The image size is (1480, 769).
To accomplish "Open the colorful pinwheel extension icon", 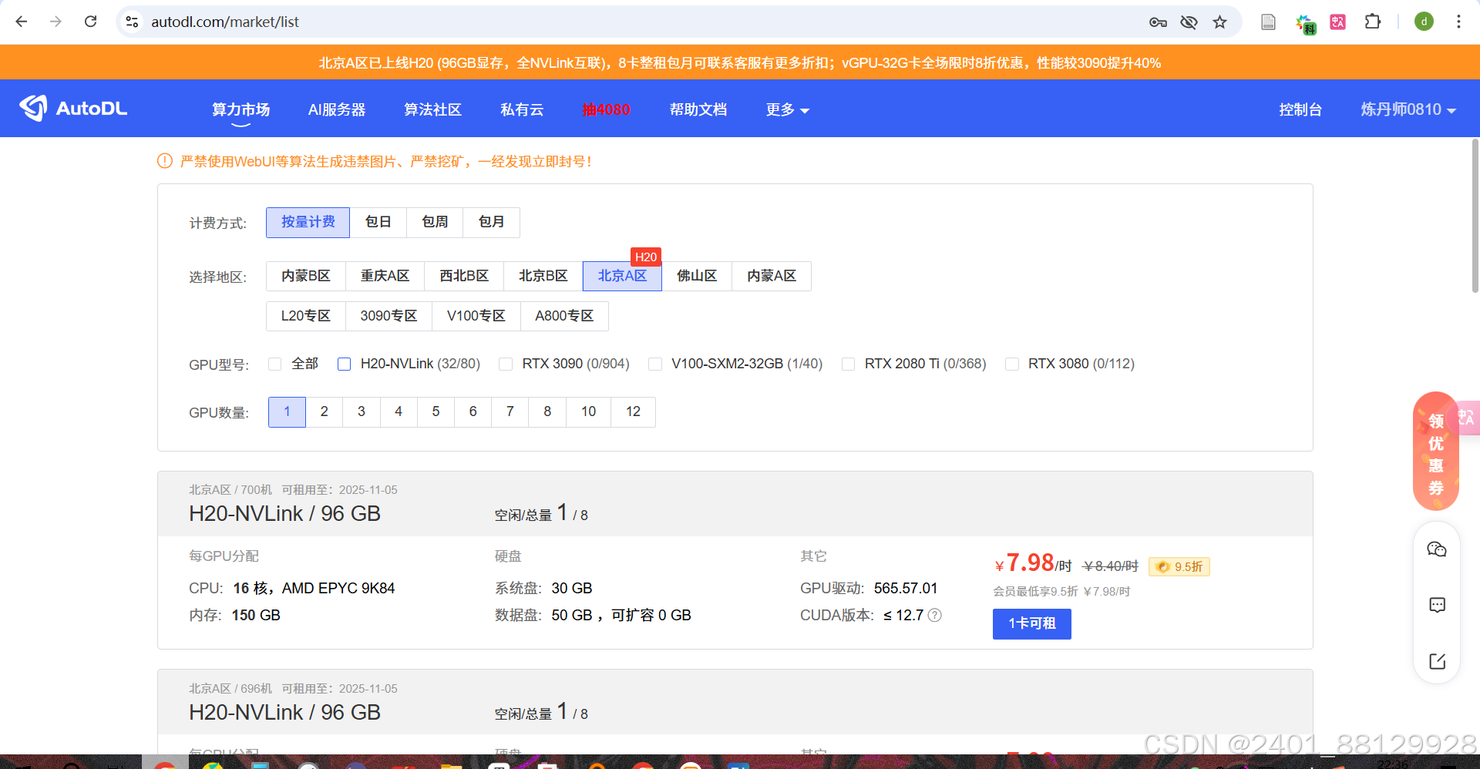I will (x=1305, y=24).
